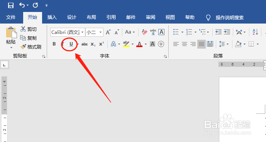Click the sort A-Z icon
The width and height of the screenshot is (266, 142).
pos(255,32)
